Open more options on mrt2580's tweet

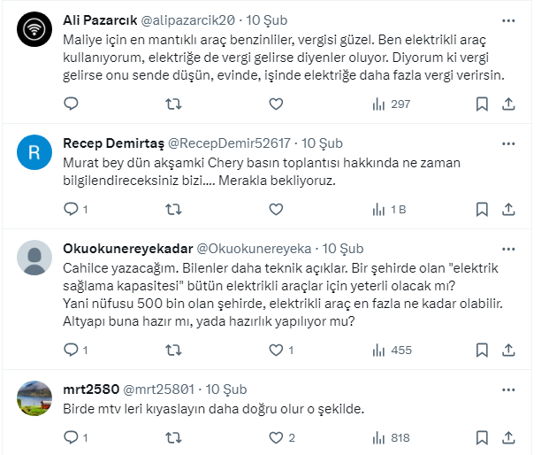click(x=508, y=389)
